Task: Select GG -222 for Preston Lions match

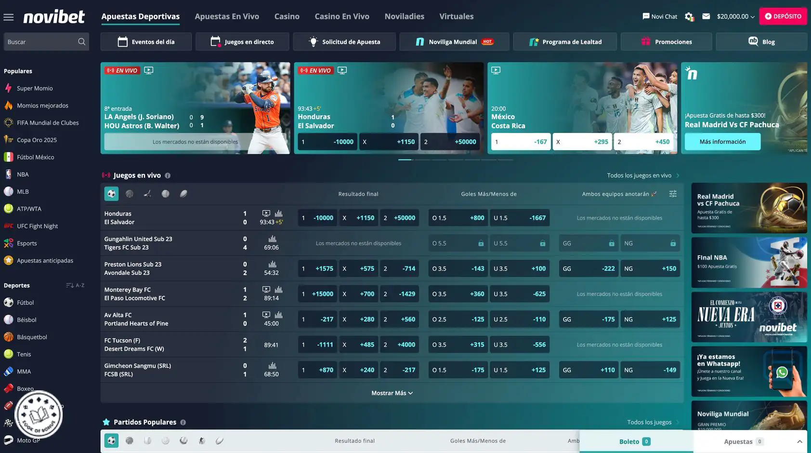Action: point(589,268)
